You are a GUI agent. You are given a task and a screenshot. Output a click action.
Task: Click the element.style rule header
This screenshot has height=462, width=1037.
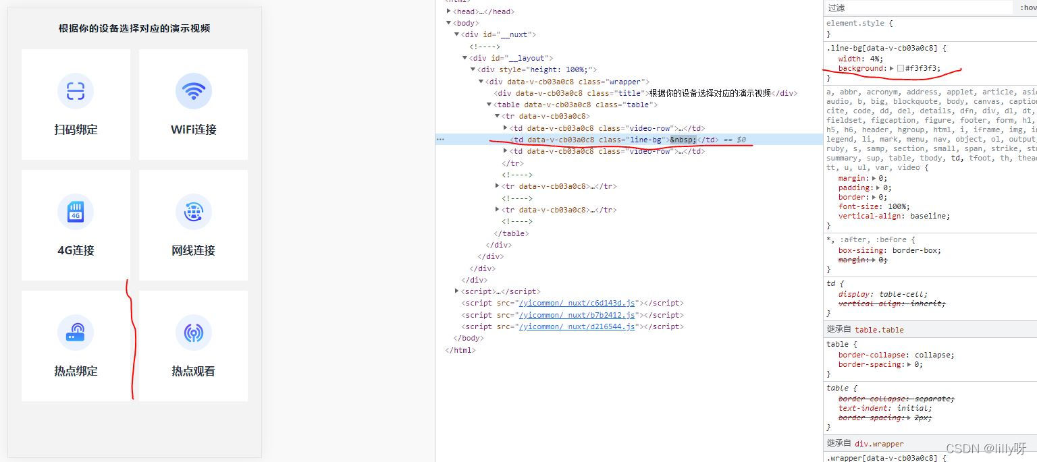[x=857, y=23]
